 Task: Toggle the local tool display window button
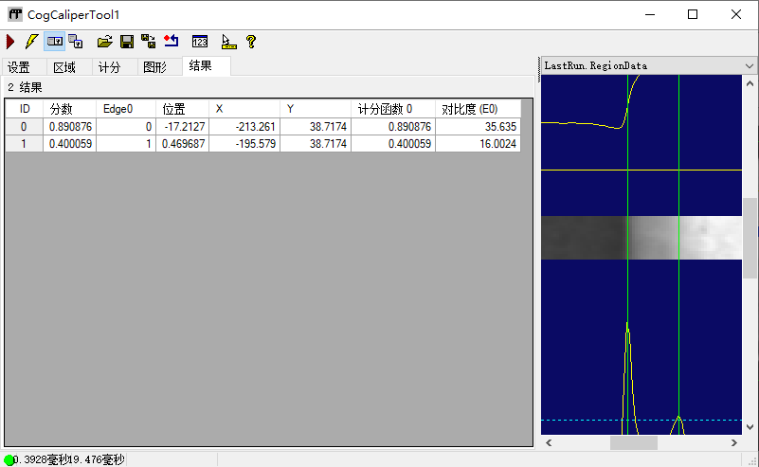coord(54,42)
